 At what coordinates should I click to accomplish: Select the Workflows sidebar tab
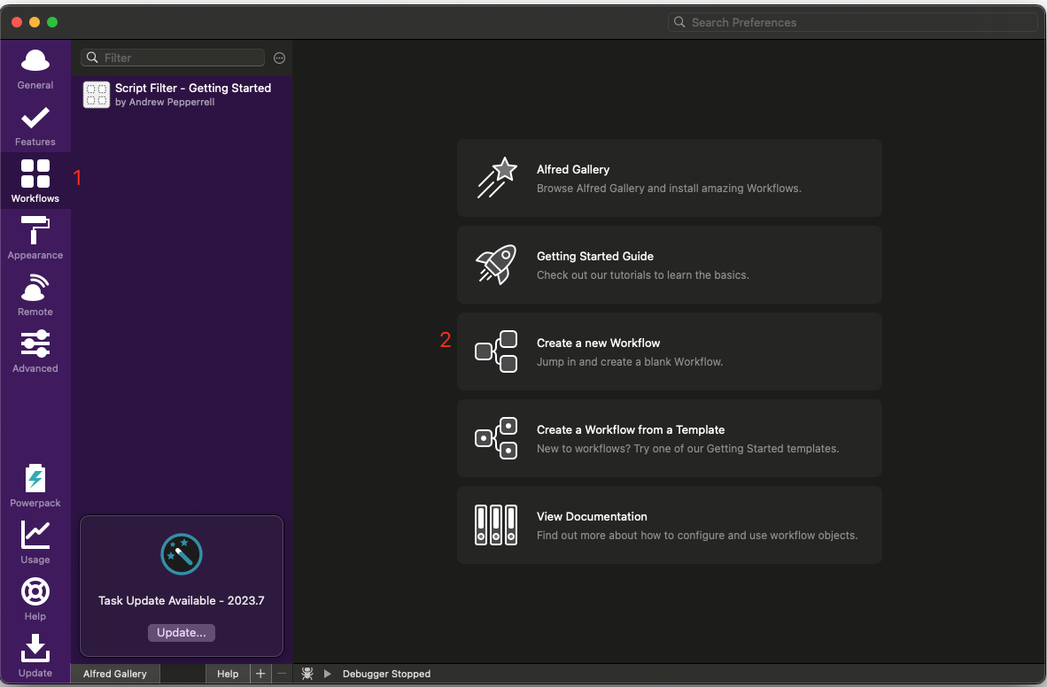click(x=35, y=181)
